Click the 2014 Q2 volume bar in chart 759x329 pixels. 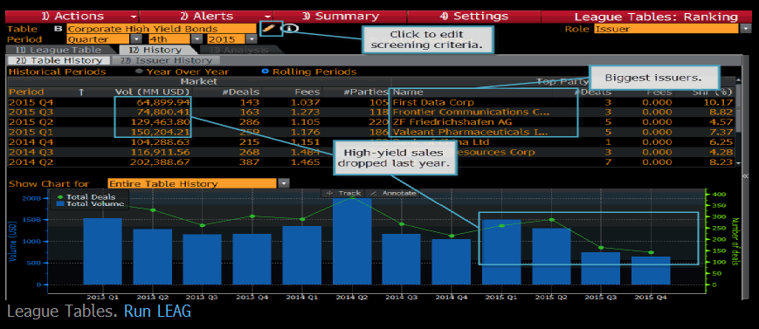(x=352, y=241)
